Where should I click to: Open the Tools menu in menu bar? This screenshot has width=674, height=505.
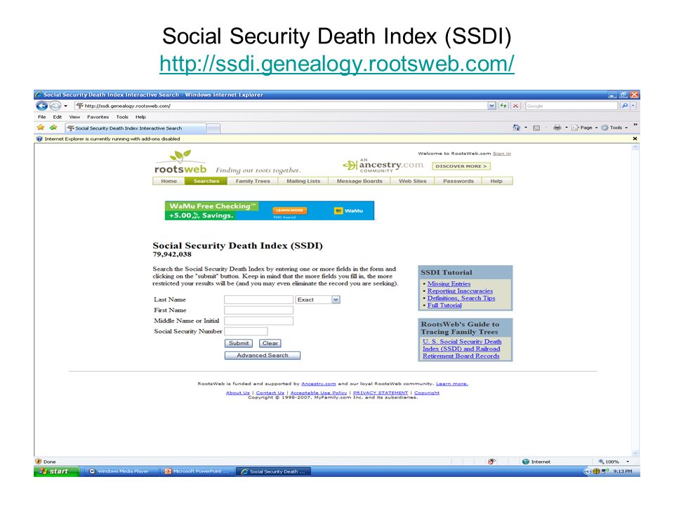click(122, 117)
